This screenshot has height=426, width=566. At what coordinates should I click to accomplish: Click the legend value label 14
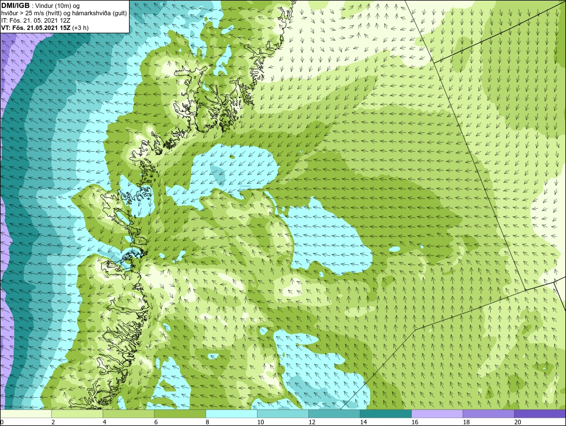point(363,422)
